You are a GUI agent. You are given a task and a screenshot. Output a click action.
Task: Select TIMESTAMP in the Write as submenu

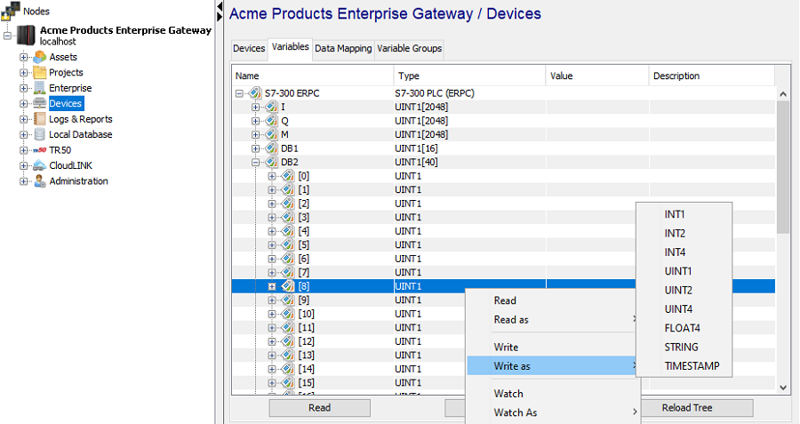[684, 366]
